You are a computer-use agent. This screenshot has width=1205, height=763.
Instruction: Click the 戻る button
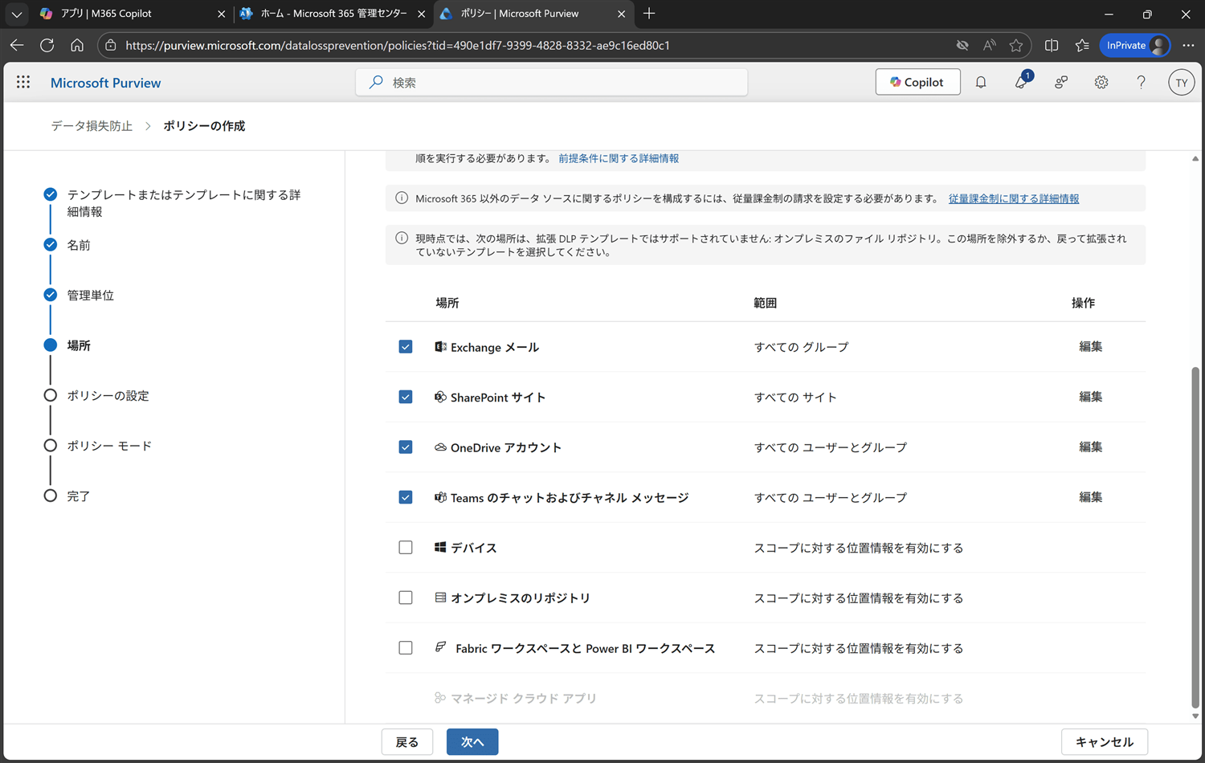[407, 741]
